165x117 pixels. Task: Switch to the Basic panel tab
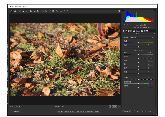coord(123,31)
